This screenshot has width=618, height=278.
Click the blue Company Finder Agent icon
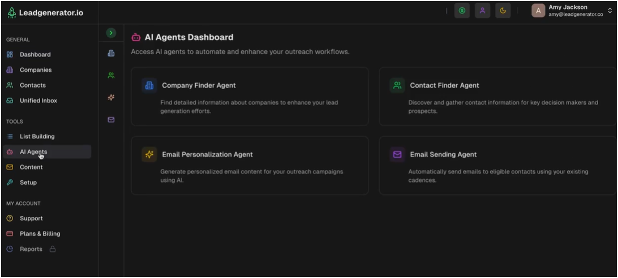point(149,85)
